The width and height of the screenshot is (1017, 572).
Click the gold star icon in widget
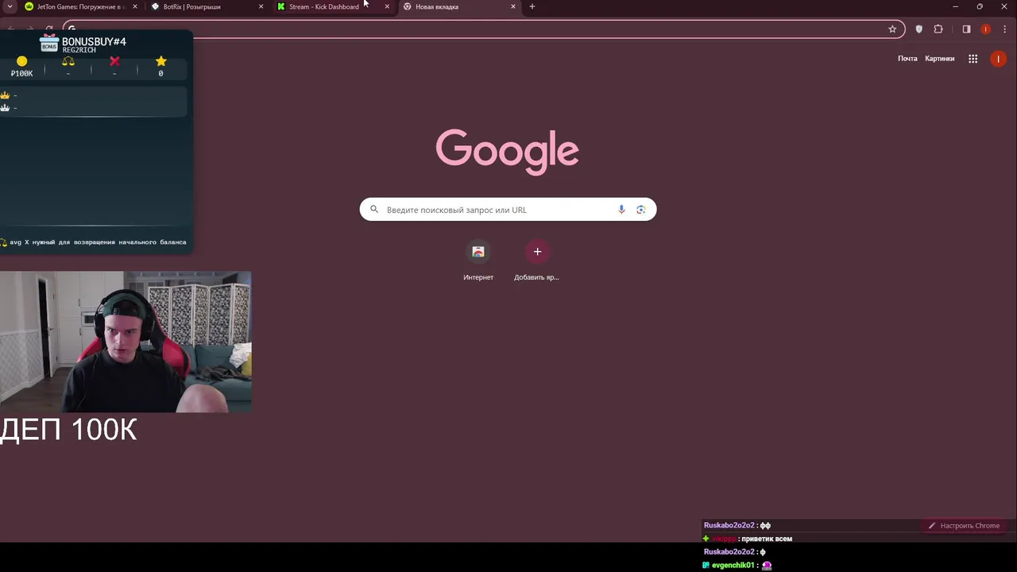(x=160, y=61)
